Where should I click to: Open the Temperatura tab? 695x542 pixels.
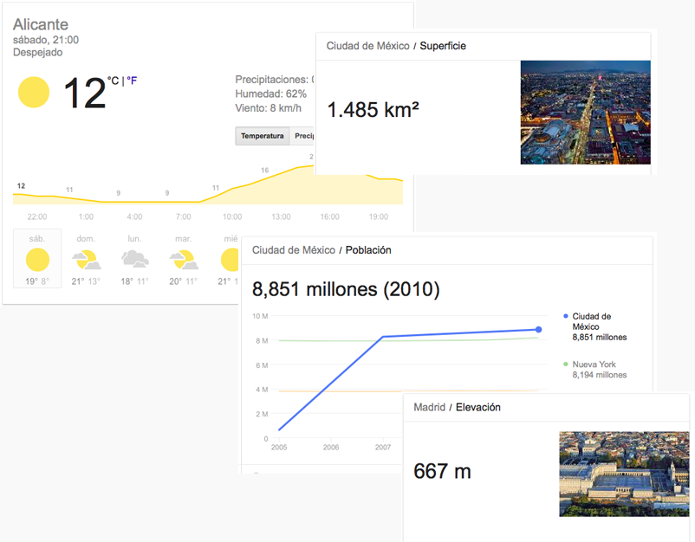click(262, 136)
